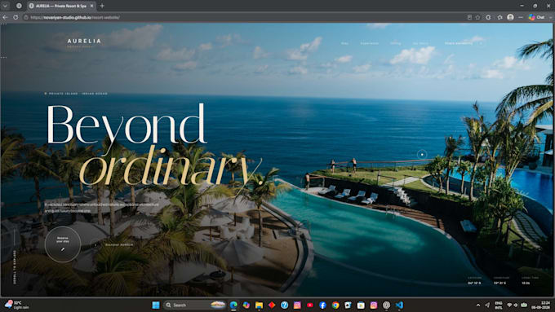Click the AURELIA logo in the header
The height and width of the screenshot is (312, 555).
point(84,42)
